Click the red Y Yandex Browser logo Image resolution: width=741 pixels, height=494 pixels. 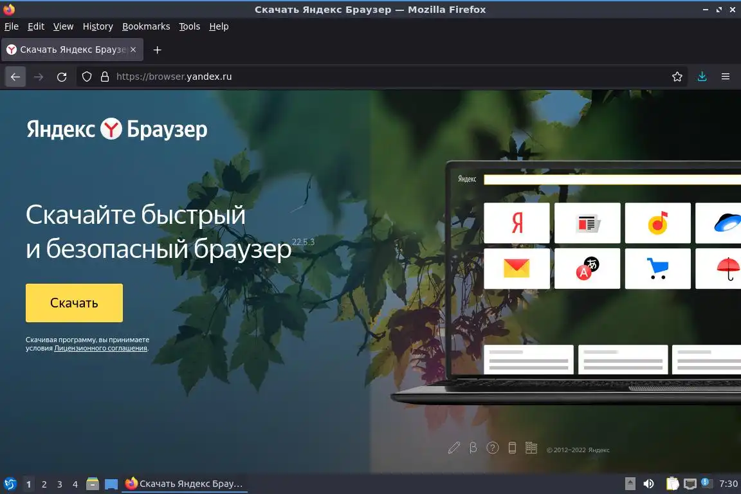[x=111, y=129]
